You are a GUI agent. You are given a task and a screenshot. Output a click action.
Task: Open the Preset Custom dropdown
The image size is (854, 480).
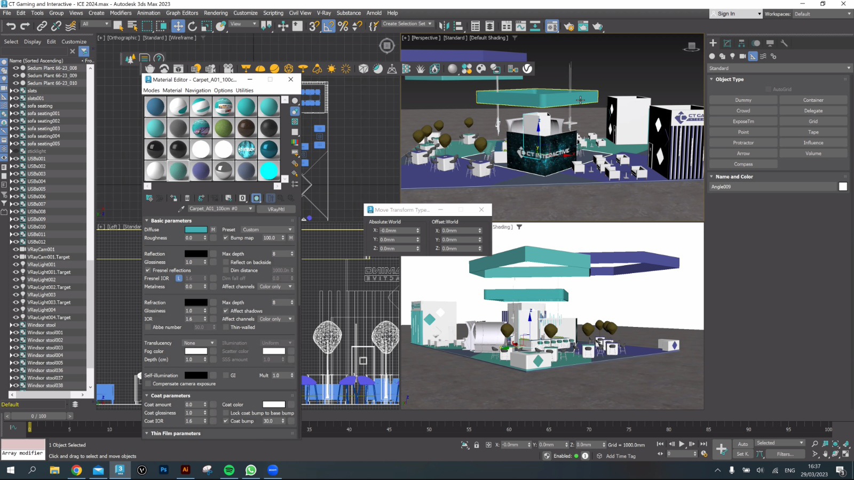(267, 230)
